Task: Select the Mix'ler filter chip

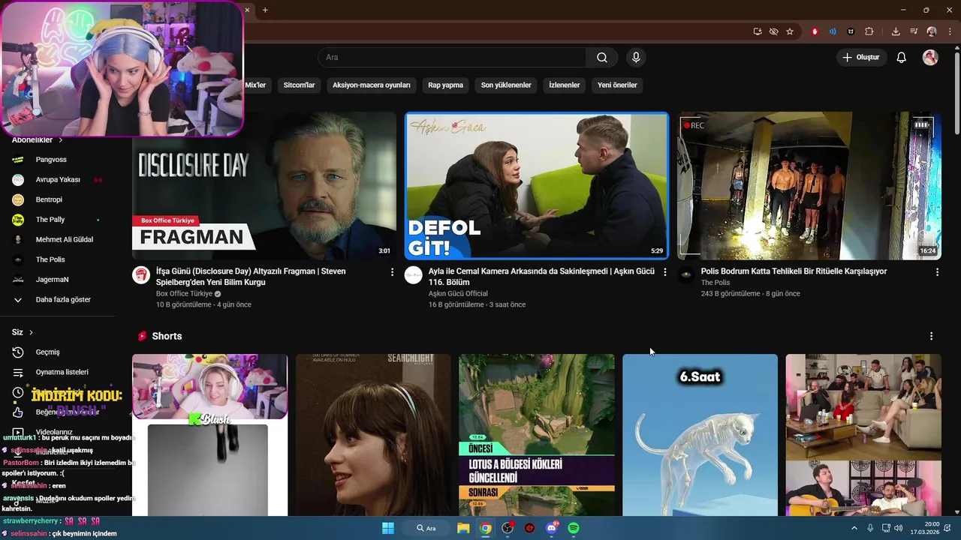Action: pos(255,85)
